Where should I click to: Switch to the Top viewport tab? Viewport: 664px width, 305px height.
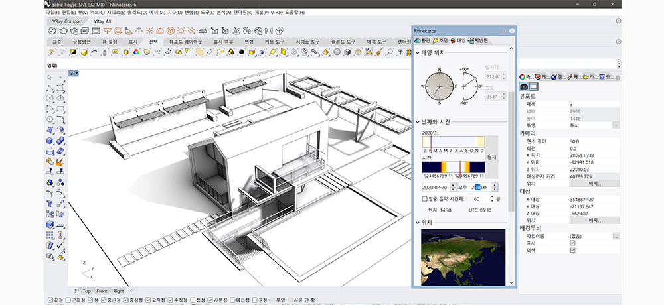[x=87, y=291]
